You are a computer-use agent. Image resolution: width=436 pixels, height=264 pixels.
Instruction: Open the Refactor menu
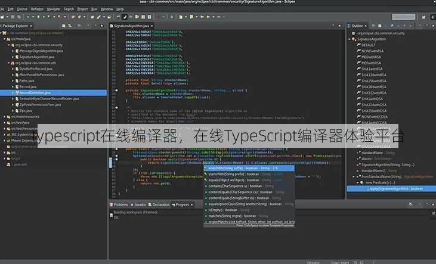point(37,9)
